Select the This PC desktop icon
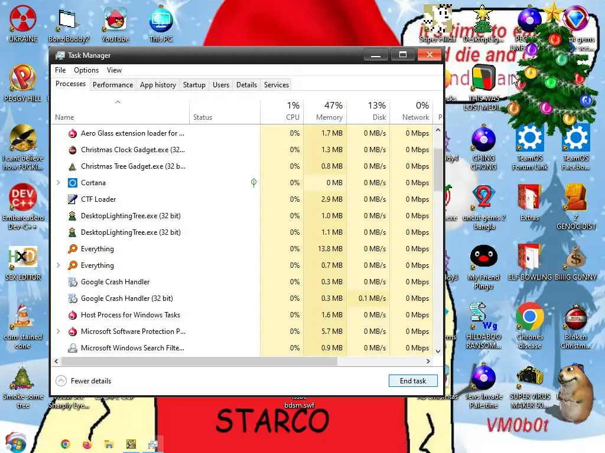Viewport: 605px width, 453px height. 161,24
